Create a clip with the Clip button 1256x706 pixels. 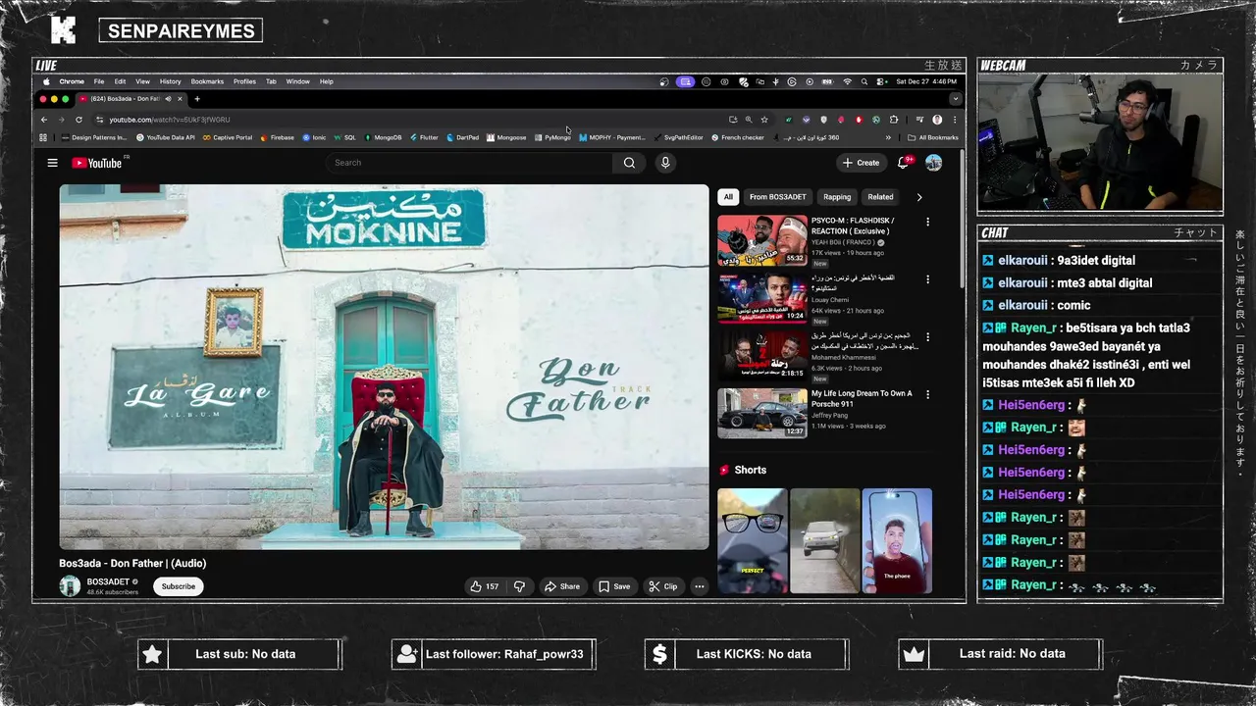[663, 586]
